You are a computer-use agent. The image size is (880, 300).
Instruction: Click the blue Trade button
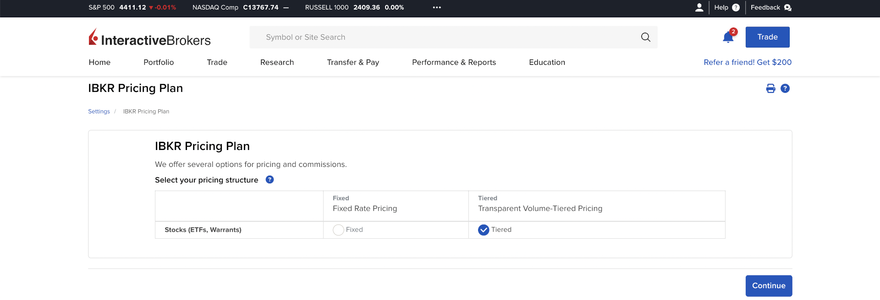767,37
